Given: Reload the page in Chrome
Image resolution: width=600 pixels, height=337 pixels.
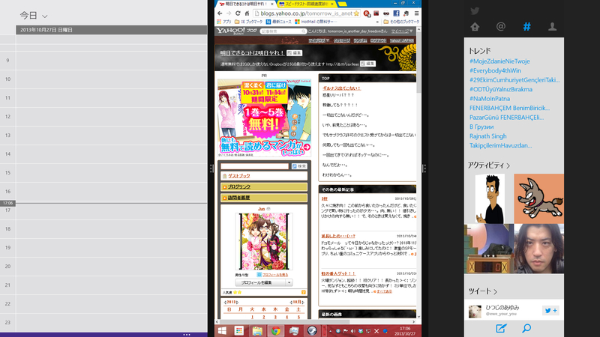Looking at the screenshot, I should point(238,13).
